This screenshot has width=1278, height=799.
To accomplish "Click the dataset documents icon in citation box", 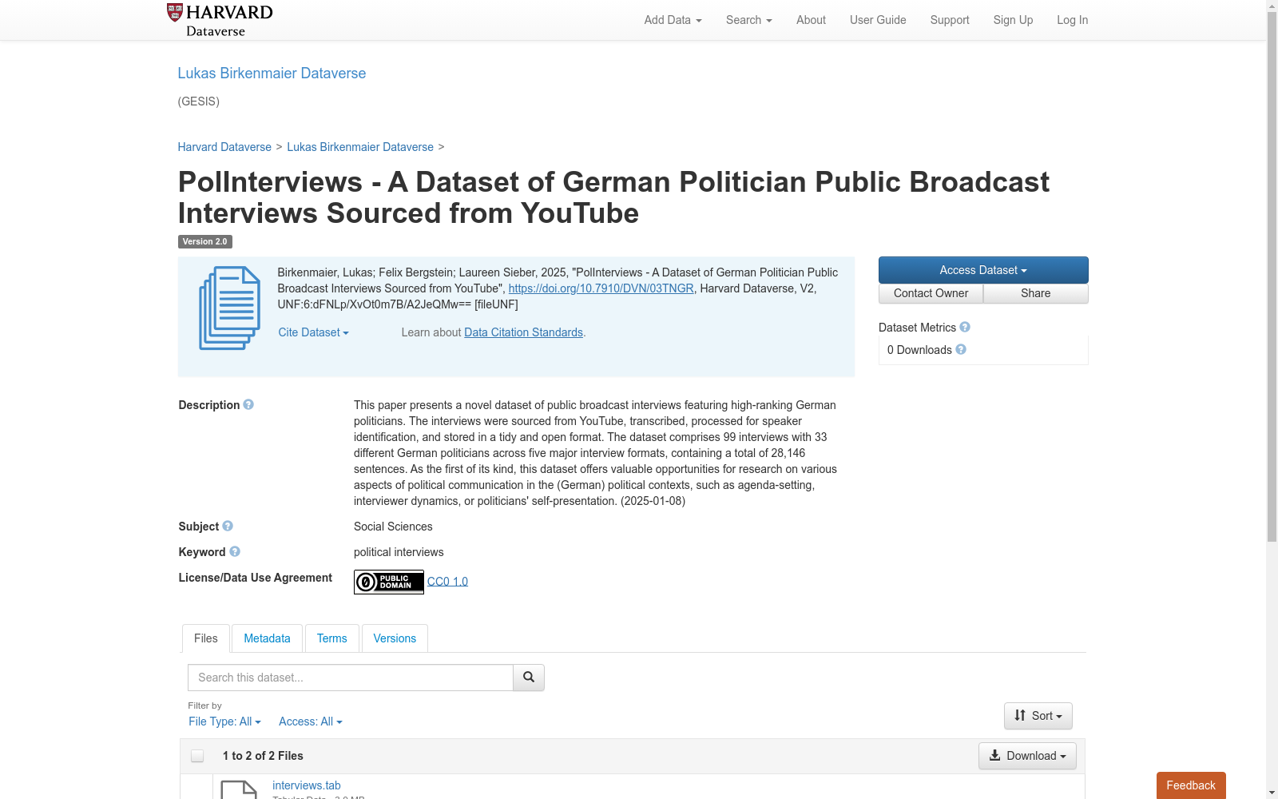I will 229,308.
